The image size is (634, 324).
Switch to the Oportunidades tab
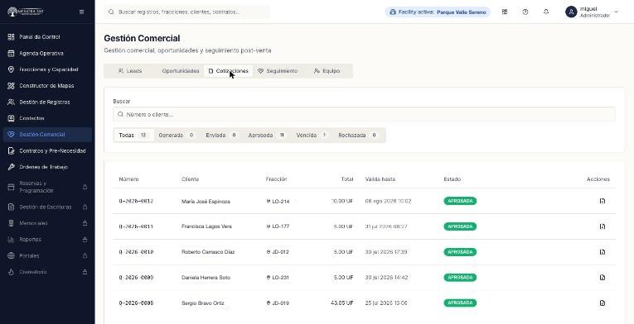click(x=181, y=71)
